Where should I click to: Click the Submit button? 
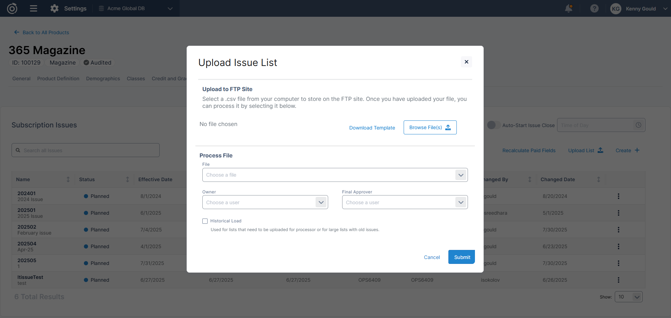pyautogui.click(x=462, y=257)
